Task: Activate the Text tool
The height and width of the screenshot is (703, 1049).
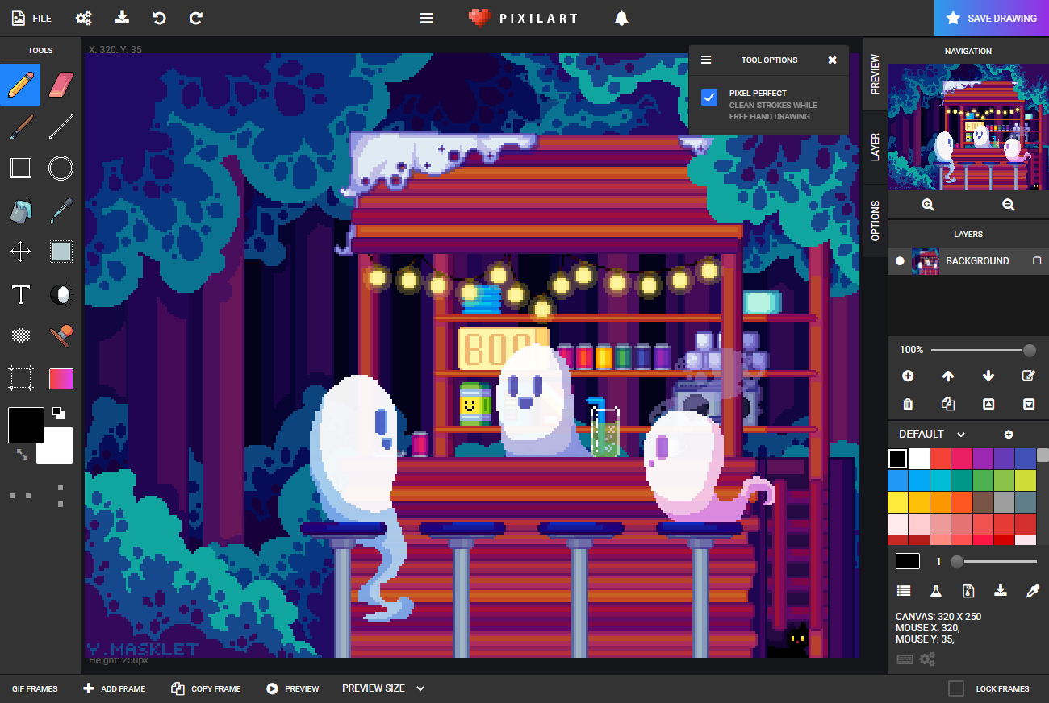Action: click(20, 294)
